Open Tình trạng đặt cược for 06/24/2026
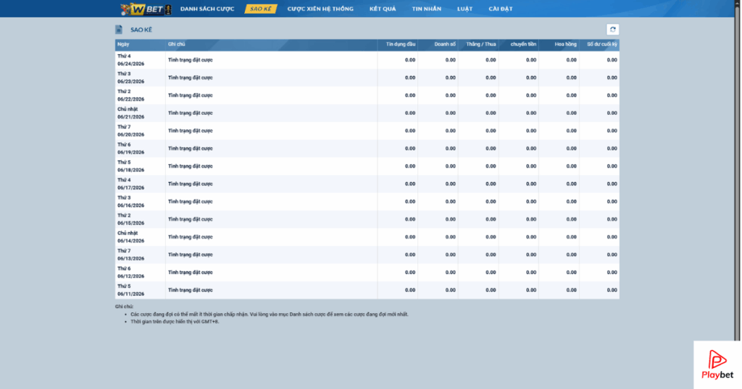Viewport: 742px width, 389px height. pos(191,60)
